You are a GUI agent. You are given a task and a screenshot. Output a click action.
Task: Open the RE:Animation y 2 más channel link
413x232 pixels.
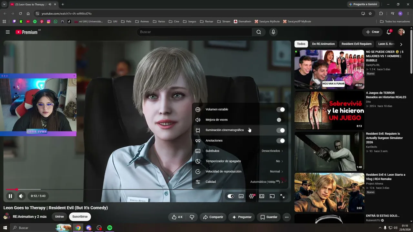click(30, 217)
